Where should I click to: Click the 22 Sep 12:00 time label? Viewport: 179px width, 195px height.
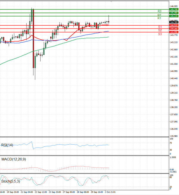[41, 192]
